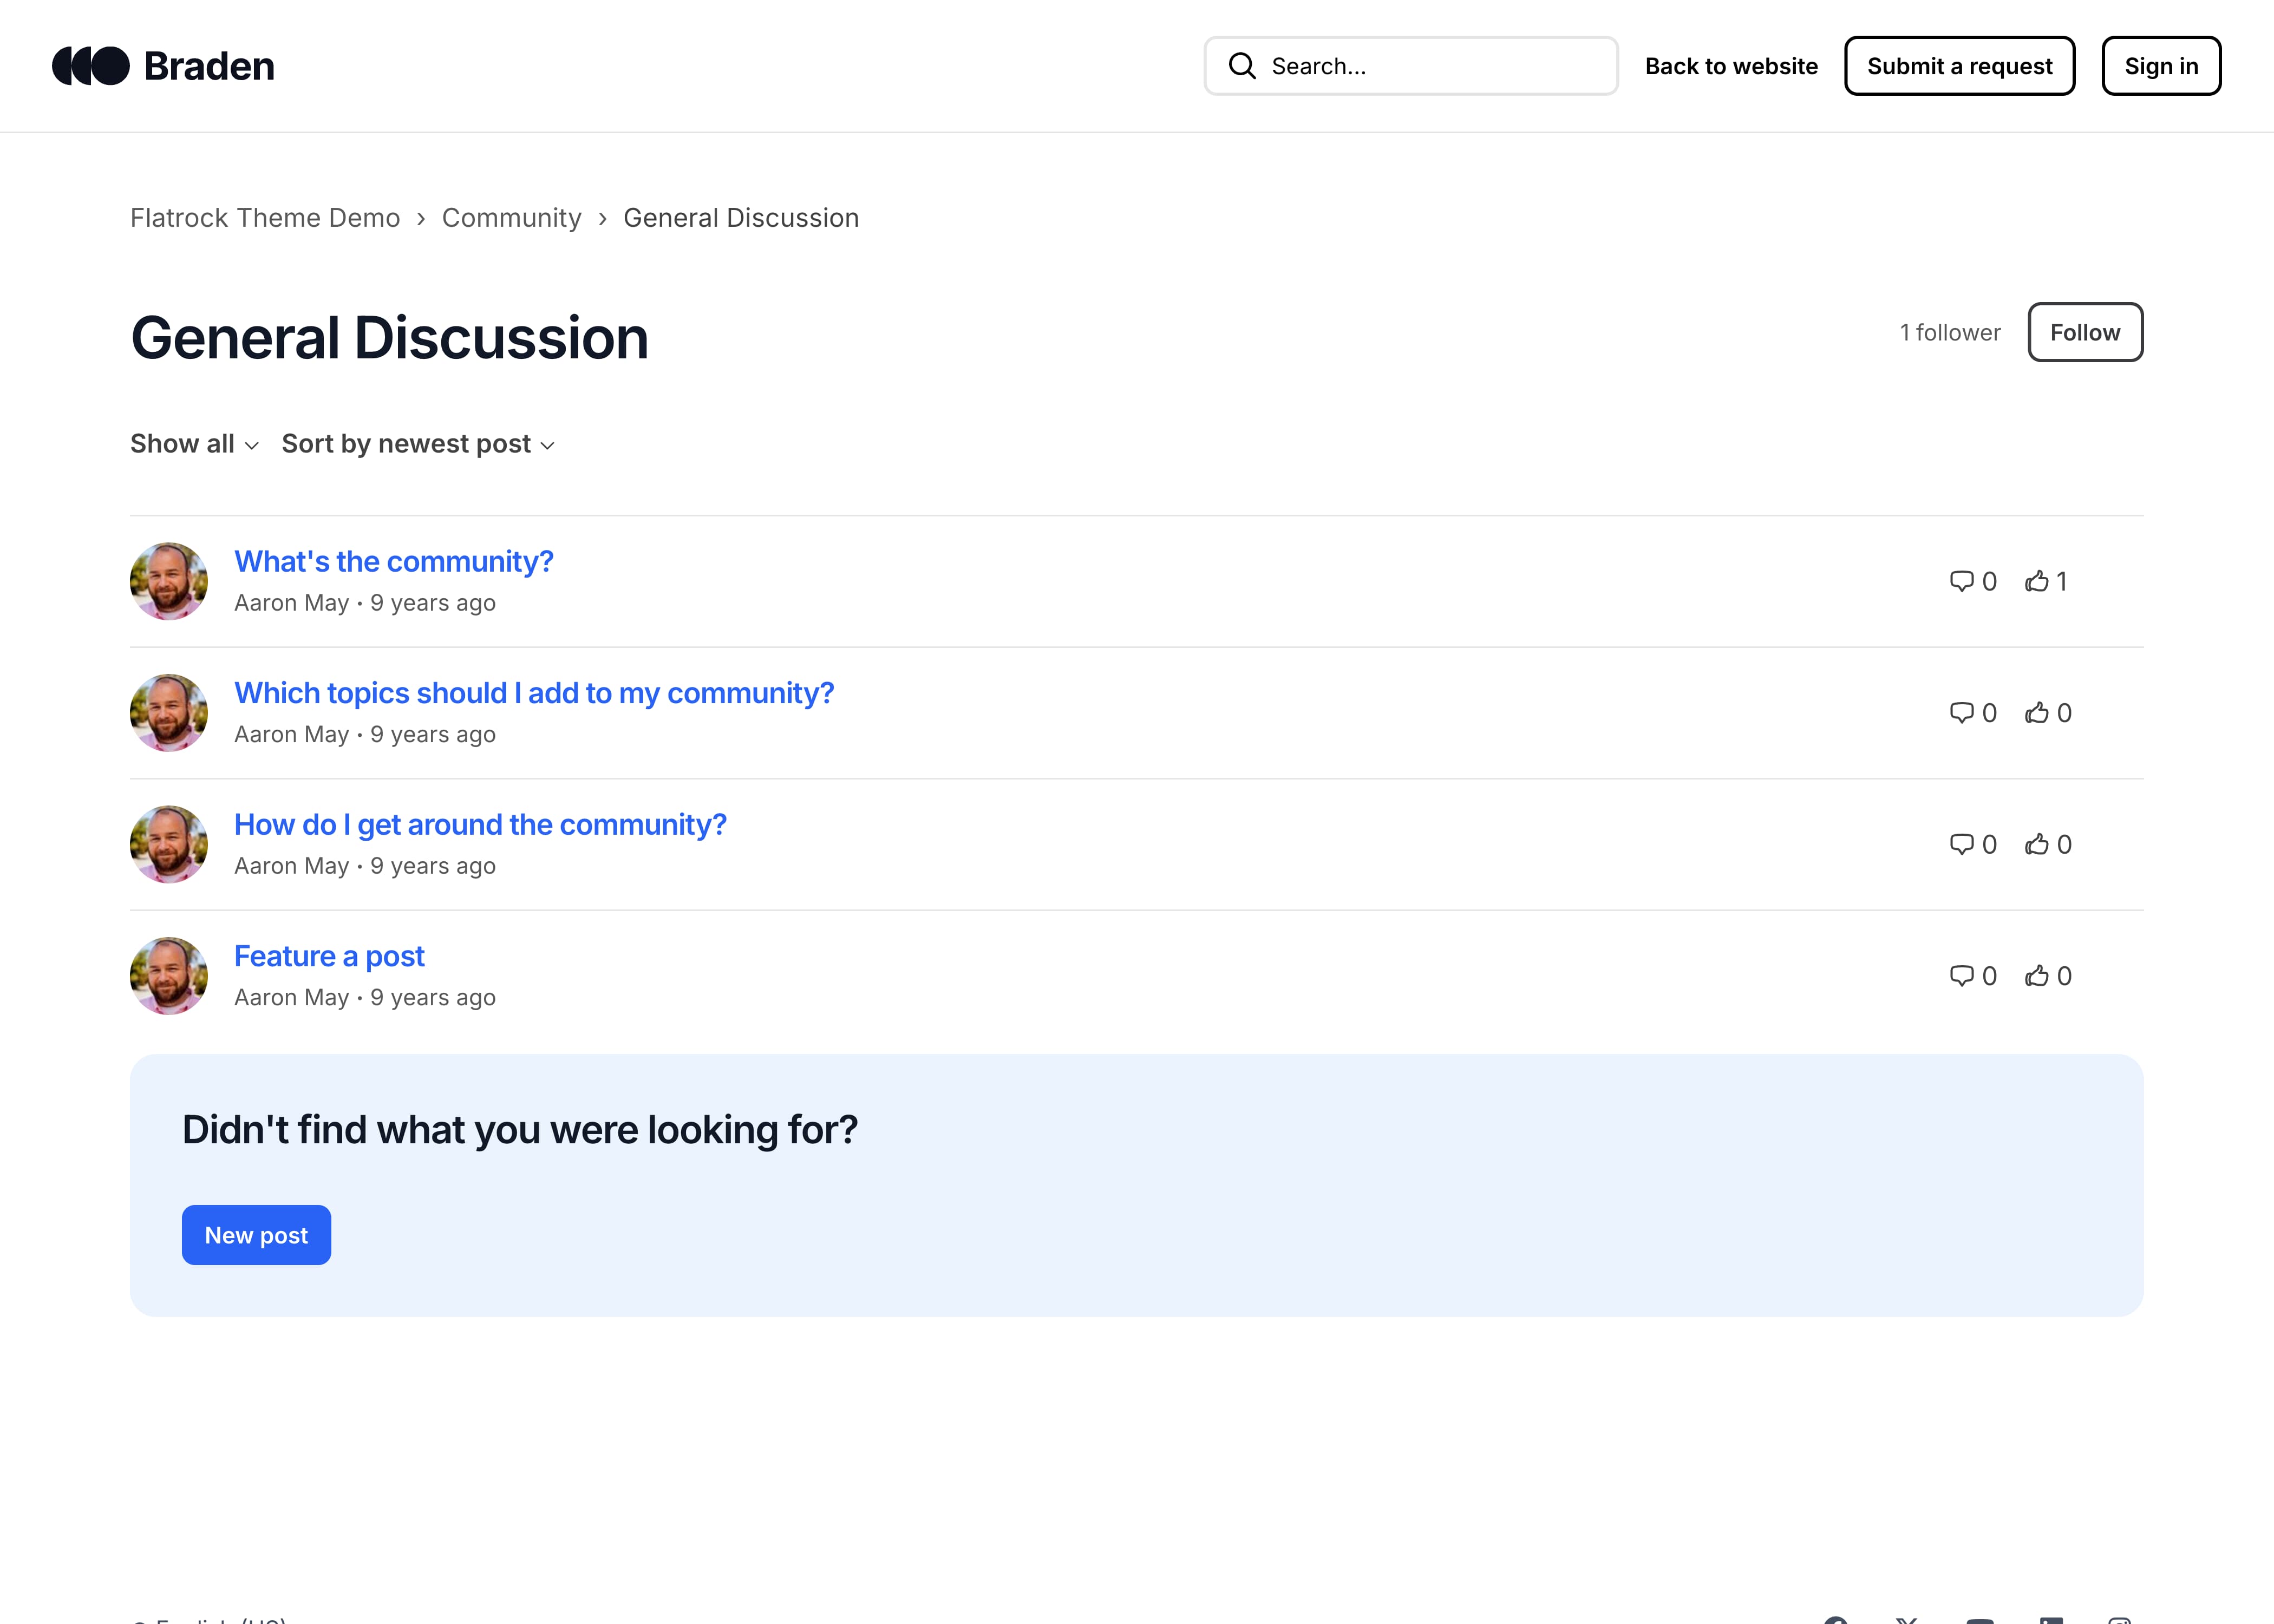Open "Which topics should I add to my community?" post
This screenshot has height=1624, width=2274.
[534, 693]
